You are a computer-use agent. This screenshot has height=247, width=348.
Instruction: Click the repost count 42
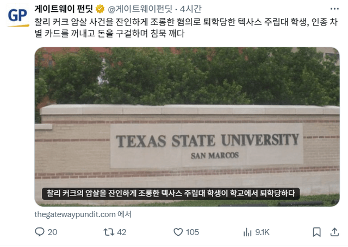pos(121,232)
